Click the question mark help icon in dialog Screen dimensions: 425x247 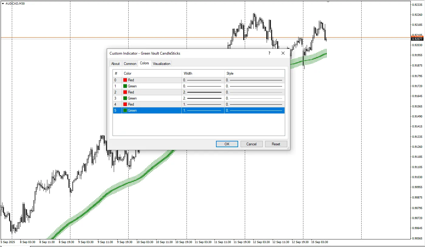click(x=269, y=53)
